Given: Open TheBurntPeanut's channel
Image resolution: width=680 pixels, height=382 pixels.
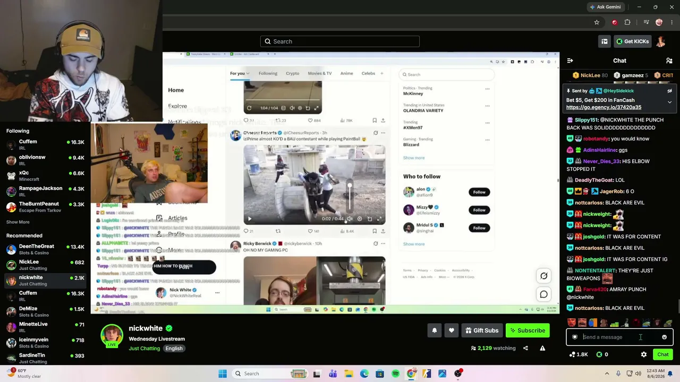Looking at the screenshot, I should tap(45, 207).
